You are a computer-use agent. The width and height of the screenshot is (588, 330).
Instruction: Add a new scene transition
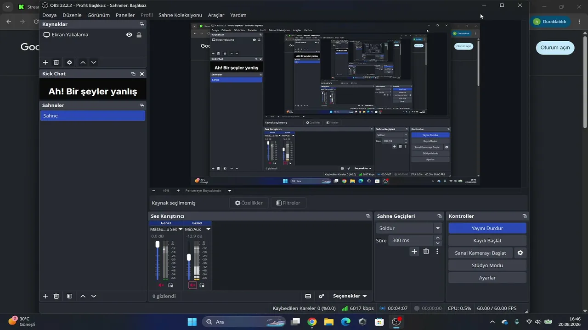(x=414, y=252)
